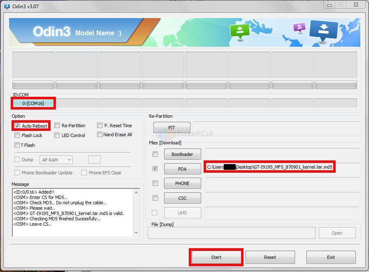
Task: Tick the PHONE file checkbox
Action: click(x=155, y=183)
